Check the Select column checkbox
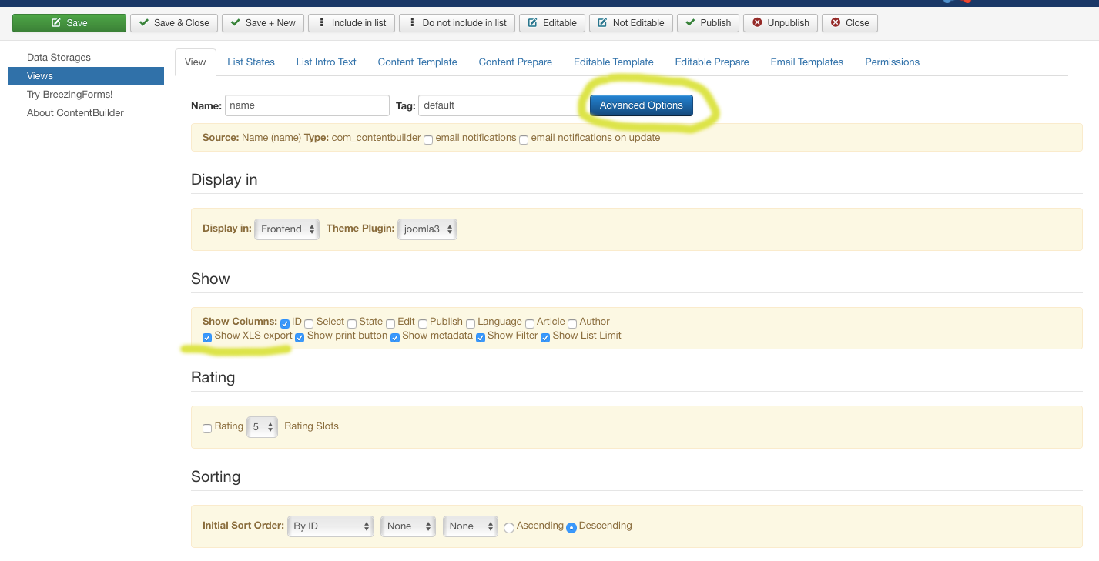This screenshot has height=561, width=1099. [x=309, y=323]
